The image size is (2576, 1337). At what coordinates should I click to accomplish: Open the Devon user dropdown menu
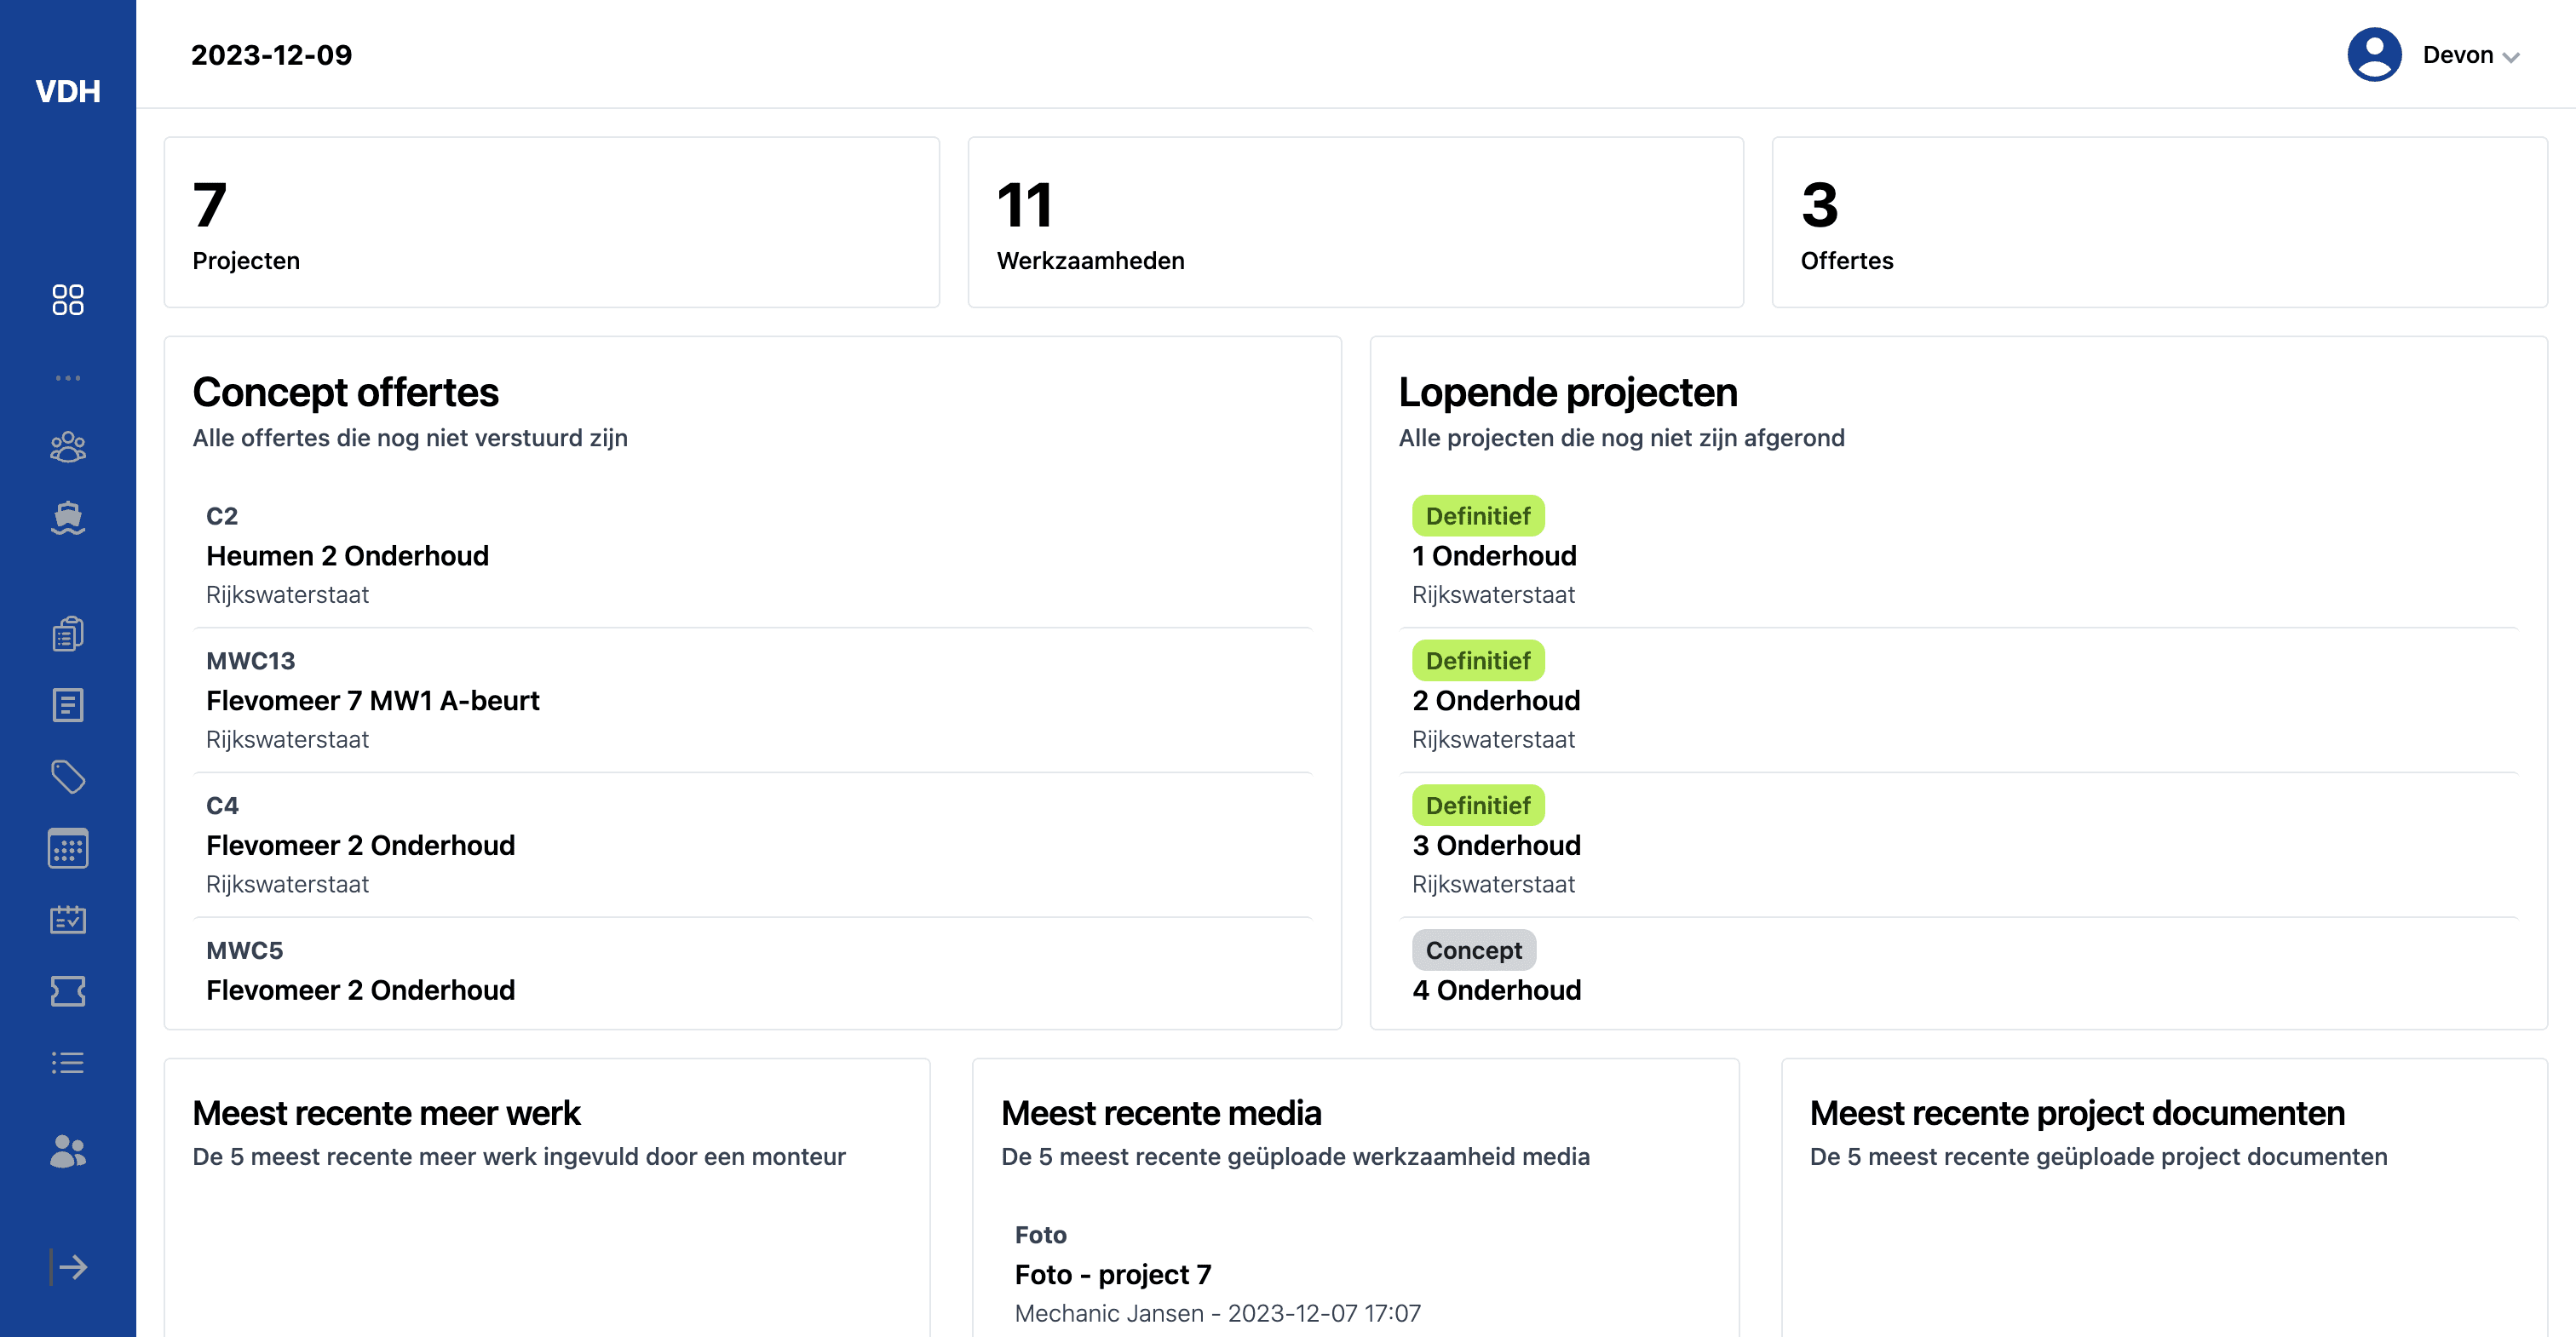(x=2470, y=55)
